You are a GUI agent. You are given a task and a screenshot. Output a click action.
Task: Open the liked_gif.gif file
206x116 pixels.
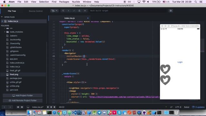(15, 71)
